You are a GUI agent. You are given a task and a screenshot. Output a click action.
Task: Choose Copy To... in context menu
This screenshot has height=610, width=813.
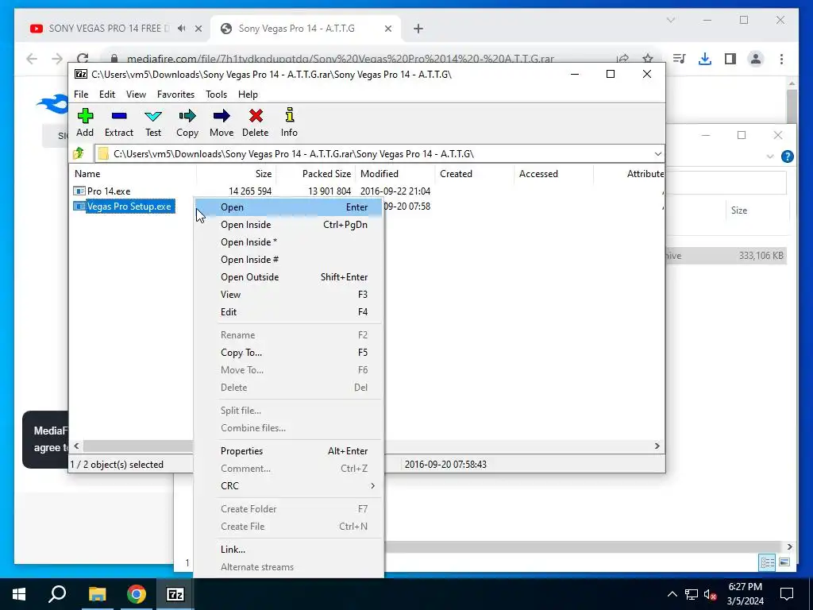pos(289,352)
